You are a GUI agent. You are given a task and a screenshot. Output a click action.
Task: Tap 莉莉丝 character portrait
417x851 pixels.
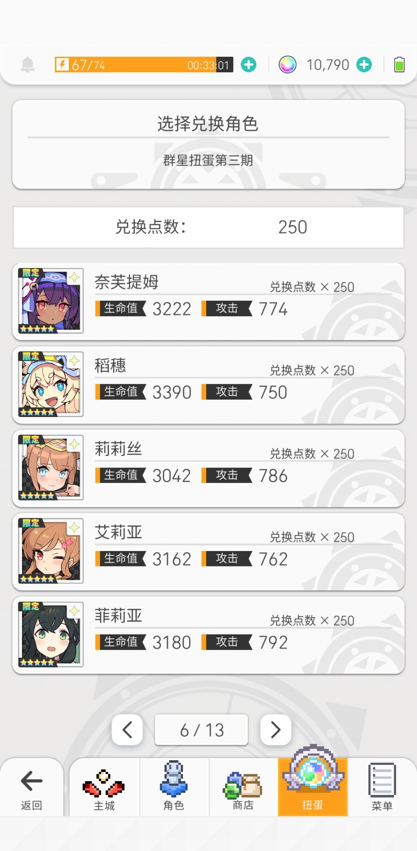pyautogui.click(x=51, y=468)
